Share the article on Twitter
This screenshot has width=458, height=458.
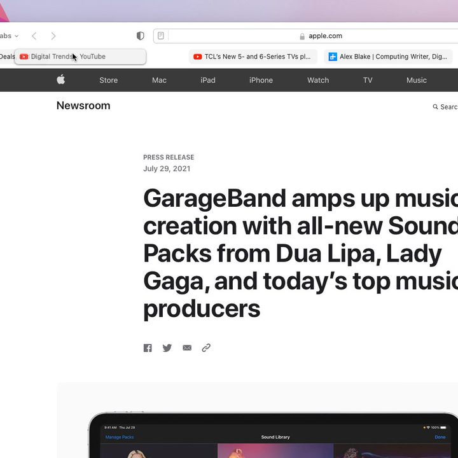coord(167,347)
